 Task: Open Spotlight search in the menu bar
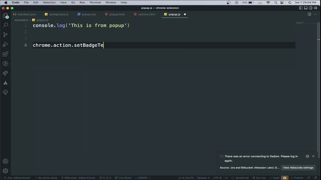point(276,2)
